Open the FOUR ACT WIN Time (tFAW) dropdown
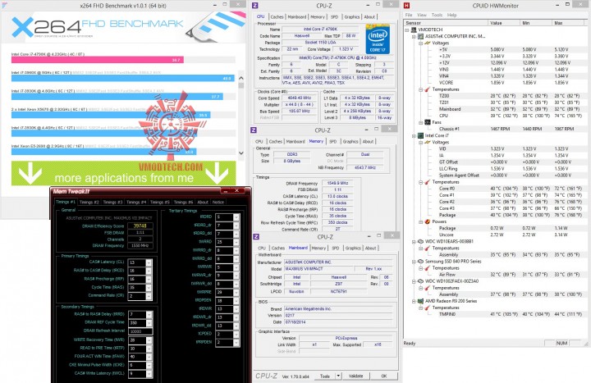Viewport: 591px width, 383px height. point(149,356)
